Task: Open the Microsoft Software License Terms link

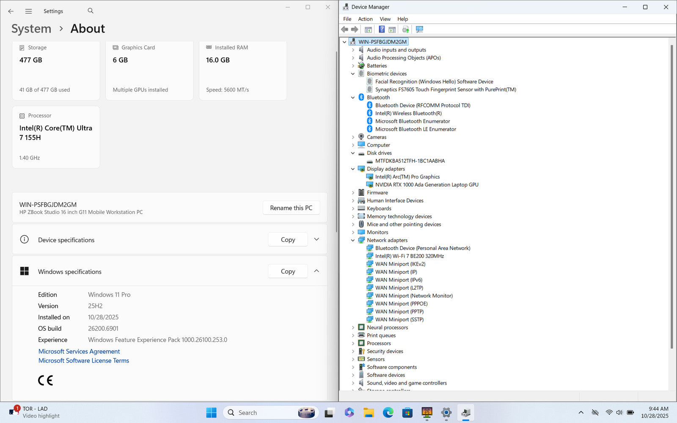Action: [84, 360]
